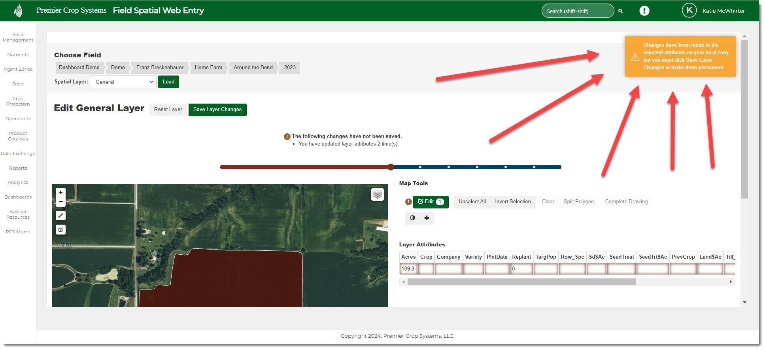The image size is (765, 350).
Task: Open Nutrients in the sidebar
Action: (x=18, y=55)
